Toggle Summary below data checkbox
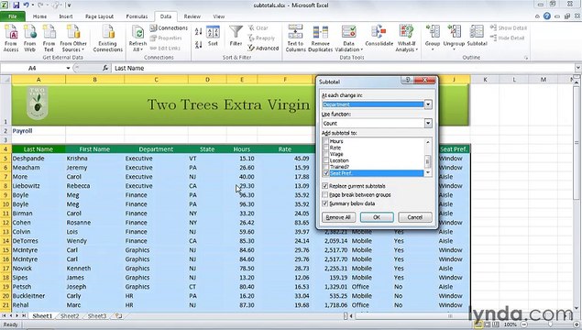The image size is (582, 330). pyautogui.click(x=324, y=203)
